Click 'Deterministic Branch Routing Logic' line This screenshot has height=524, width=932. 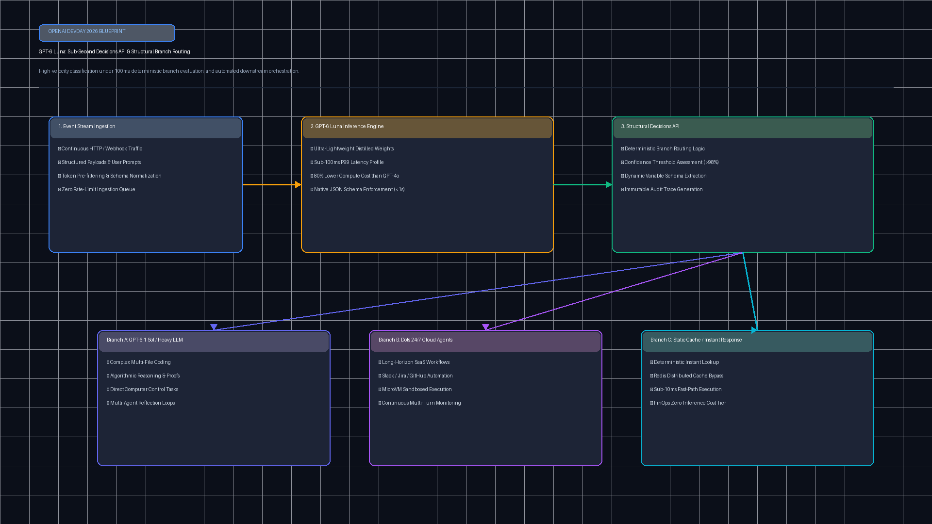(x=663, y=149)
